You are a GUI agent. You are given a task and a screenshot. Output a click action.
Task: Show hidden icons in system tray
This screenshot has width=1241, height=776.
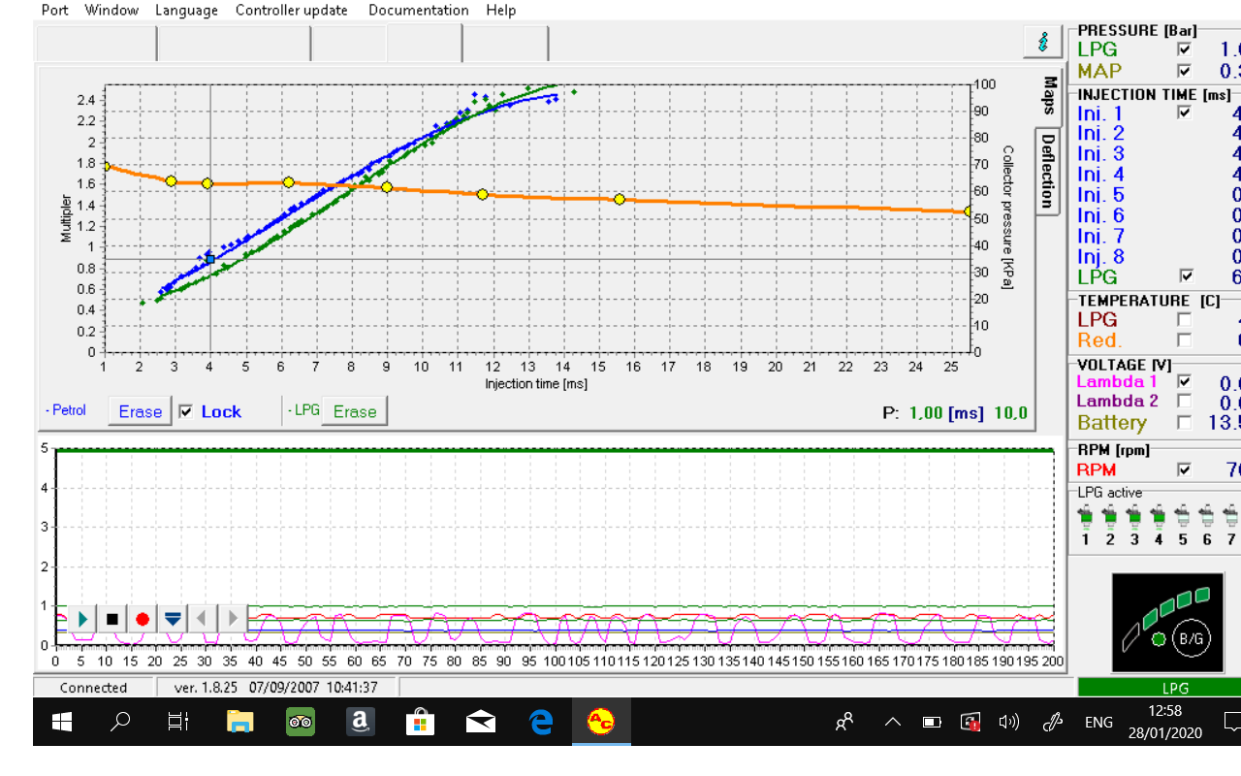pyautogui.click(x=893, y=722)
